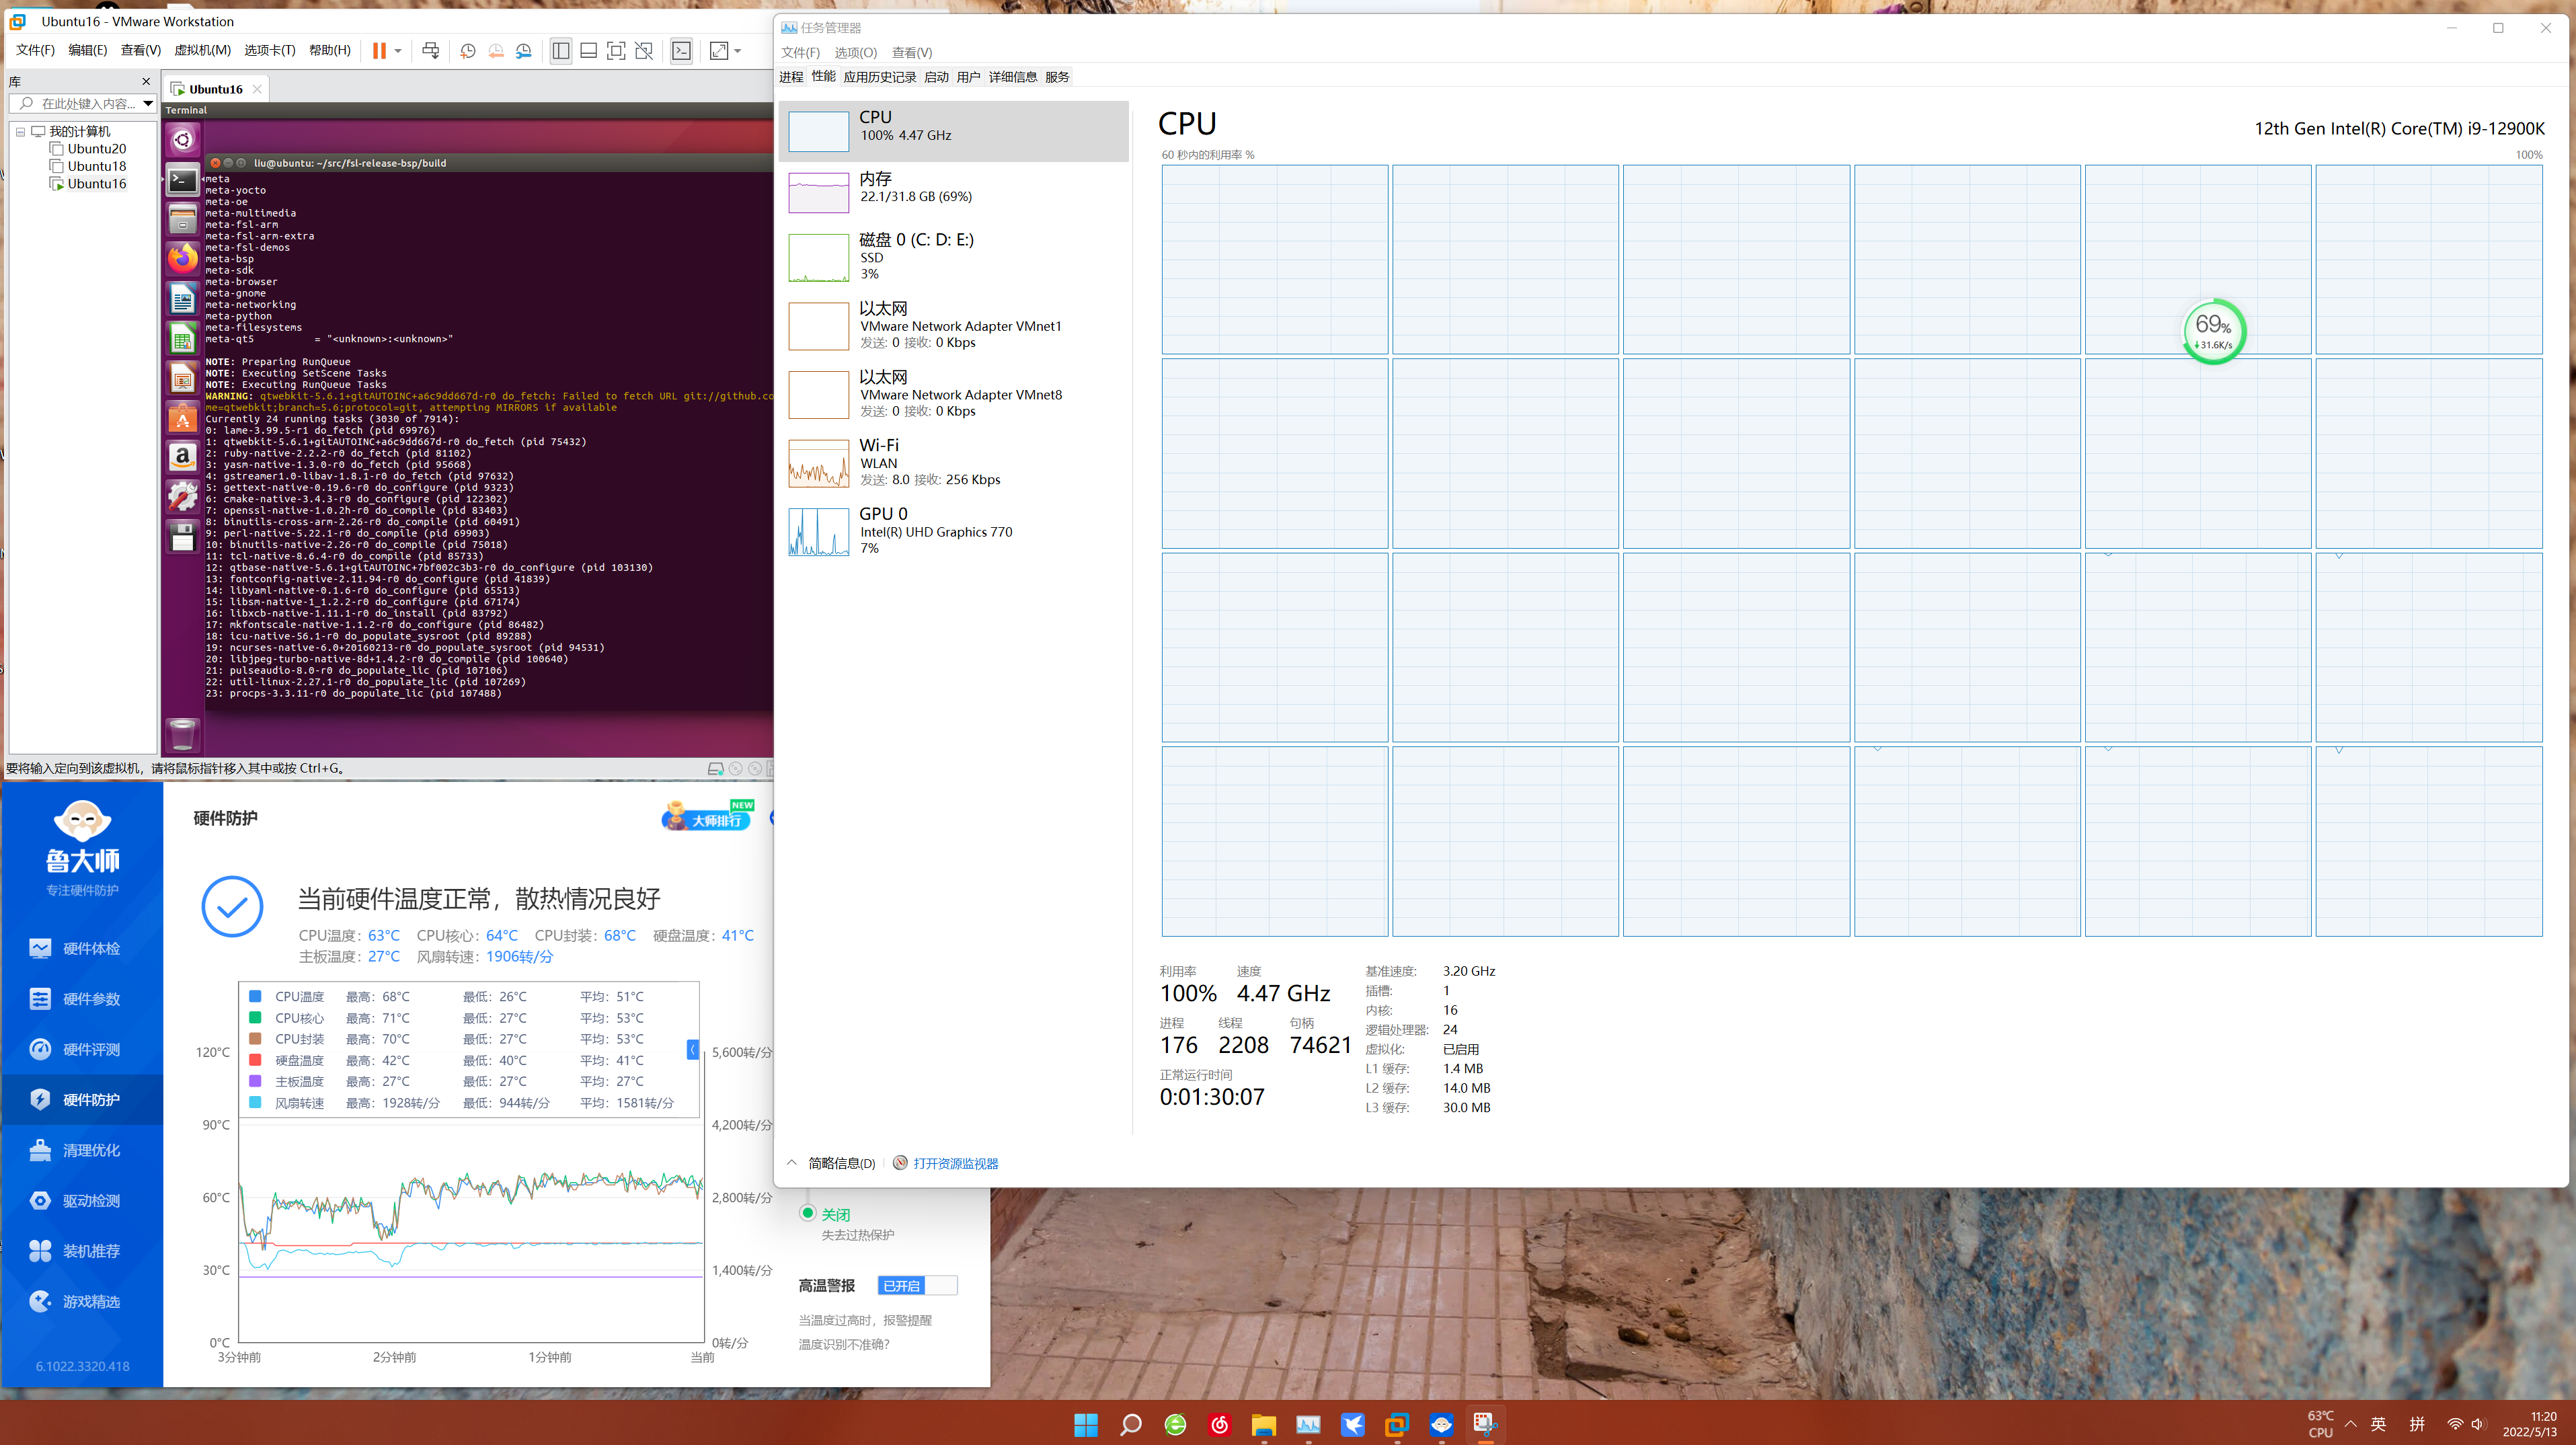Switch to Task Manager 详细信息 tab
Image resolution: width=2576 pixels, height=1445 pixels.
pyautogui.click(x=1012, y=77)
